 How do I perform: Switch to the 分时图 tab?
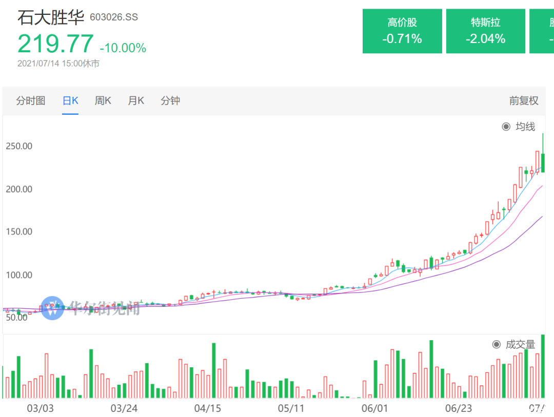click(x=30, y=101)
